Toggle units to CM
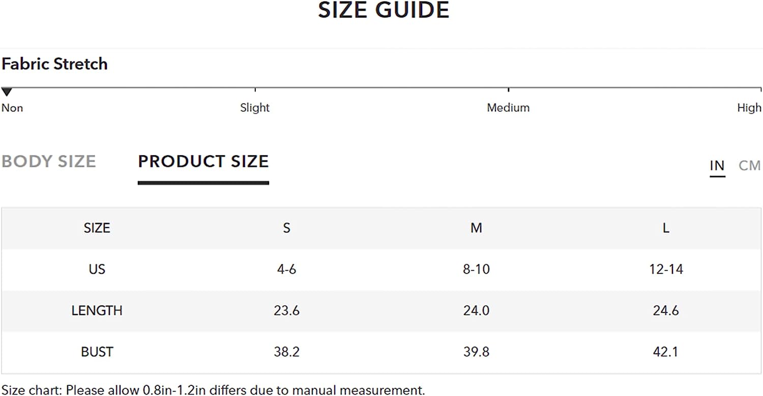The height and width of the screenshot is (396, 763). pyautogui.click(x=750, y=165)
